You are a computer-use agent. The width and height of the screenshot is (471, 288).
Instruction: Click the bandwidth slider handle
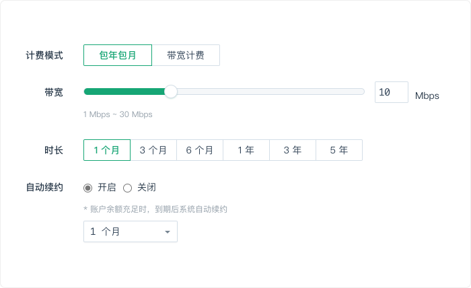point(171,92)
